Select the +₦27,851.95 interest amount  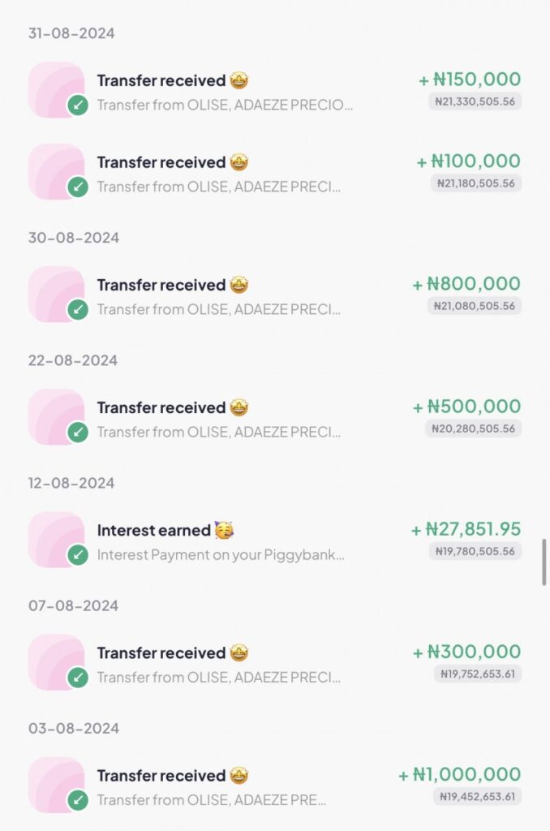[466, 529]
